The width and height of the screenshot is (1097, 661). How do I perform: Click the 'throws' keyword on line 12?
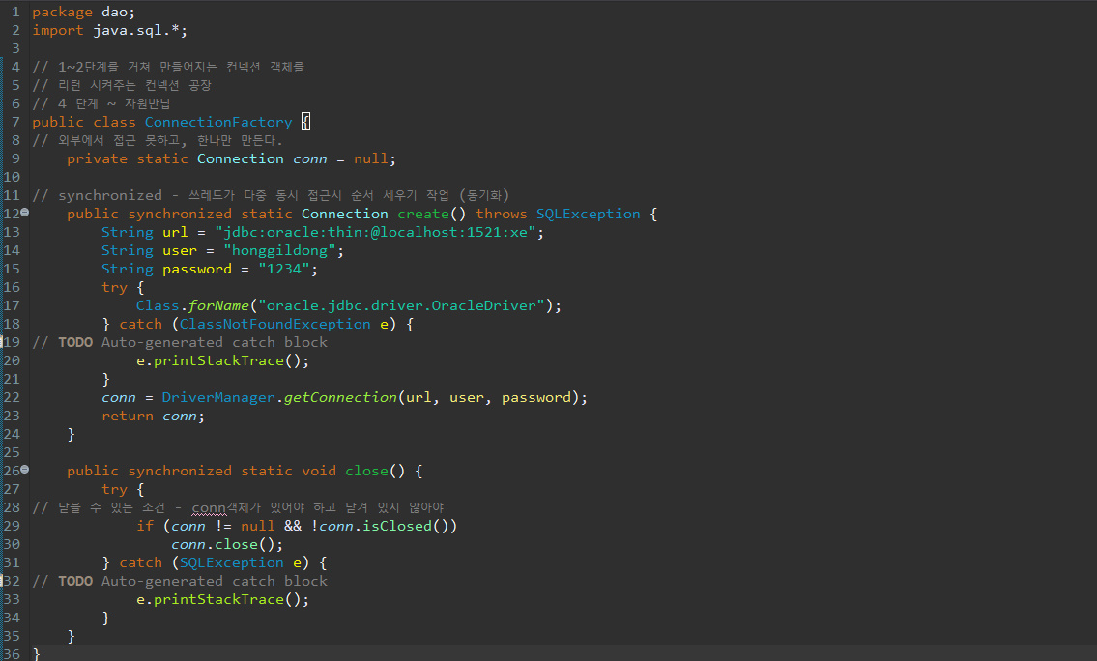[502, 214]
